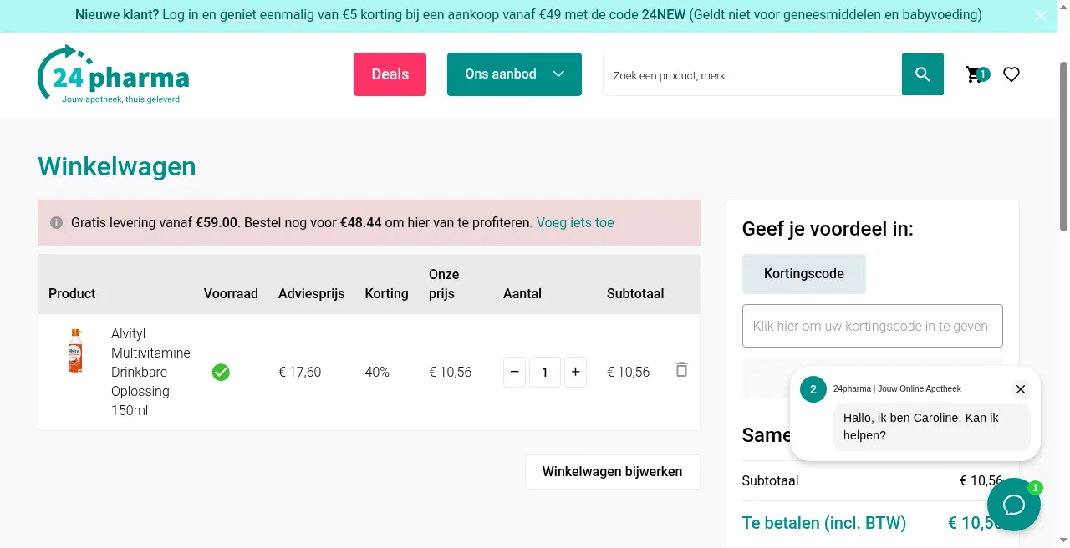Screen dimensions: 1070x548
Task: Close the top promo banner
Action: pos(1041,16)
